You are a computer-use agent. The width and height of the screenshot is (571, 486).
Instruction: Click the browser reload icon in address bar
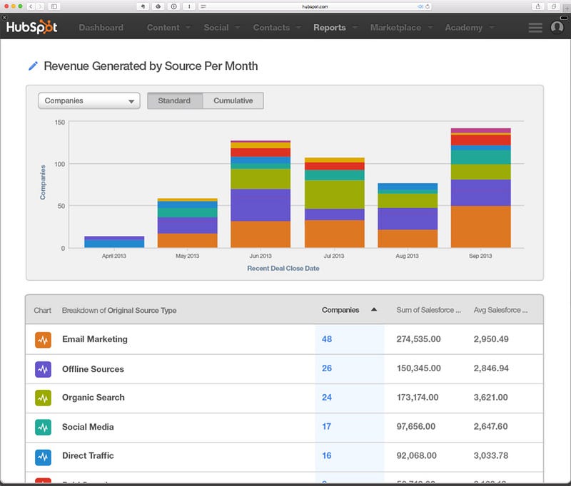[x=428, y=6]
